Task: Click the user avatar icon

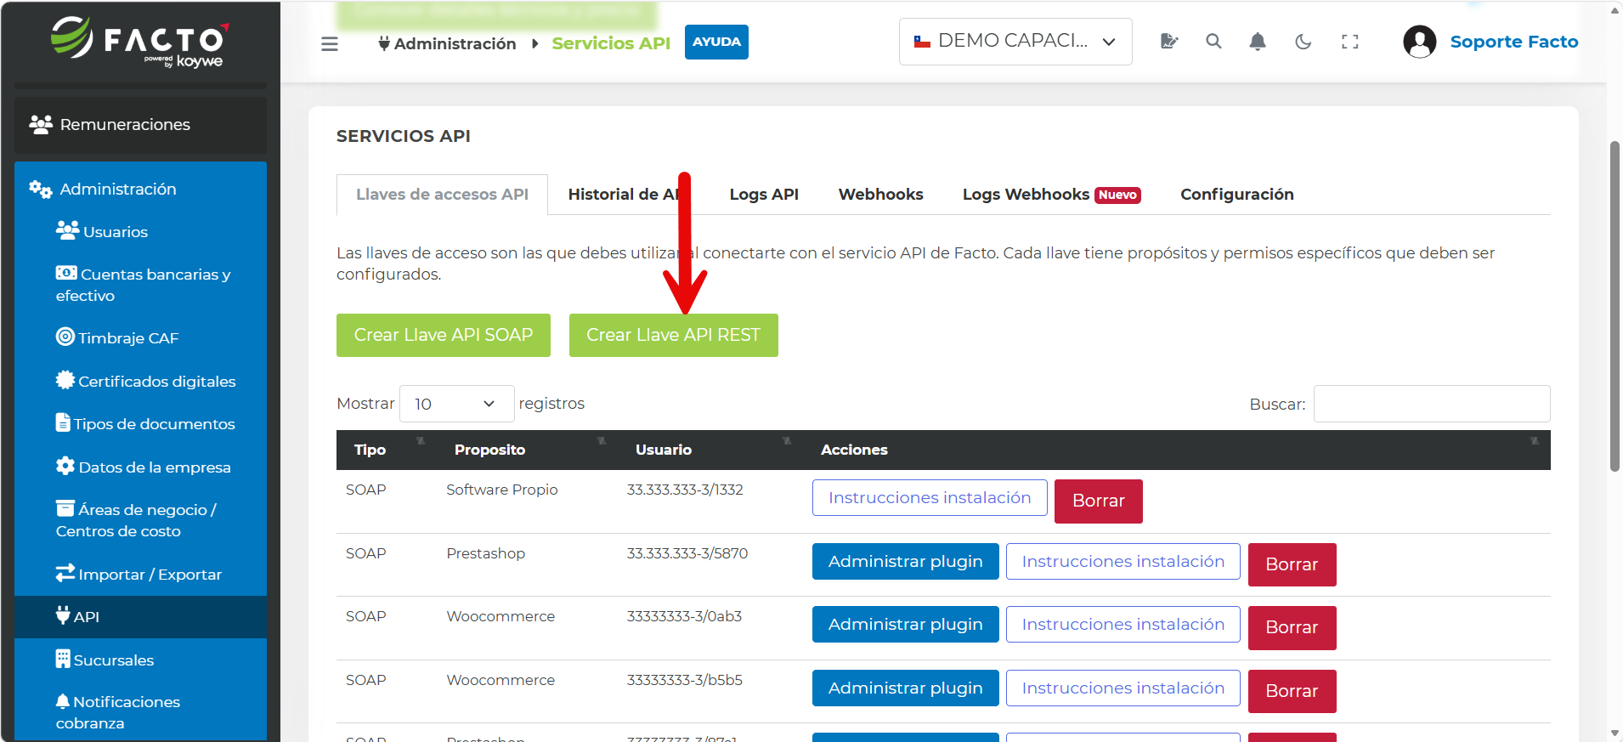Action: click(x=1419, y=41)
